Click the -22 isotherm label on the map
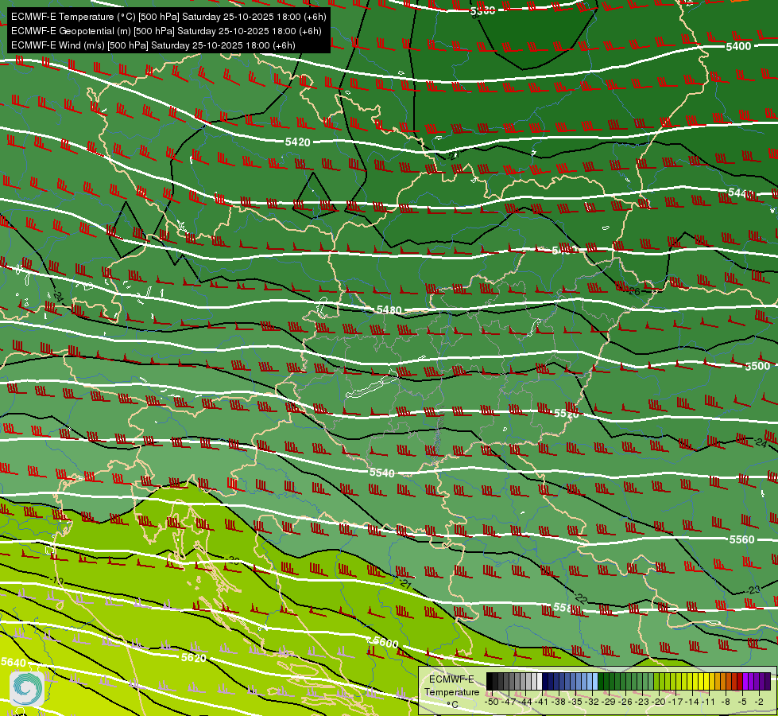 coord(581,598)
